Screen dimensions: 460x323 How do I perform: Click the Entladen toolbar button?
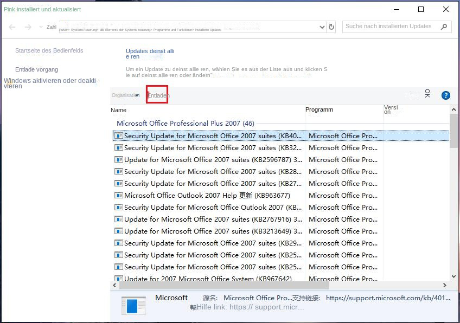(x=158, y=95)
